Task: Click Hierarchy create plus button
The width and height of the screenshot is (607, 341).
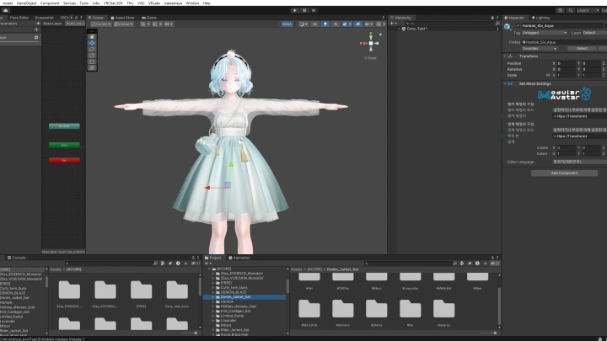Action: pyautogui.click(x=393, y=24)
